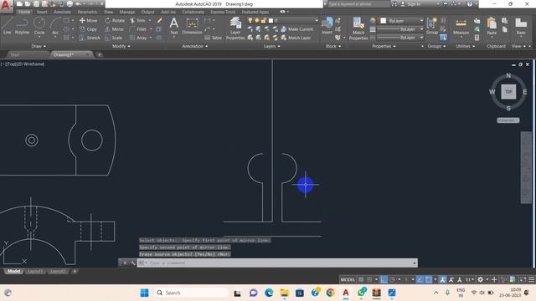Activate the Copy tool
The width and height of the screenshot is (536, 301).
(88, 29)
